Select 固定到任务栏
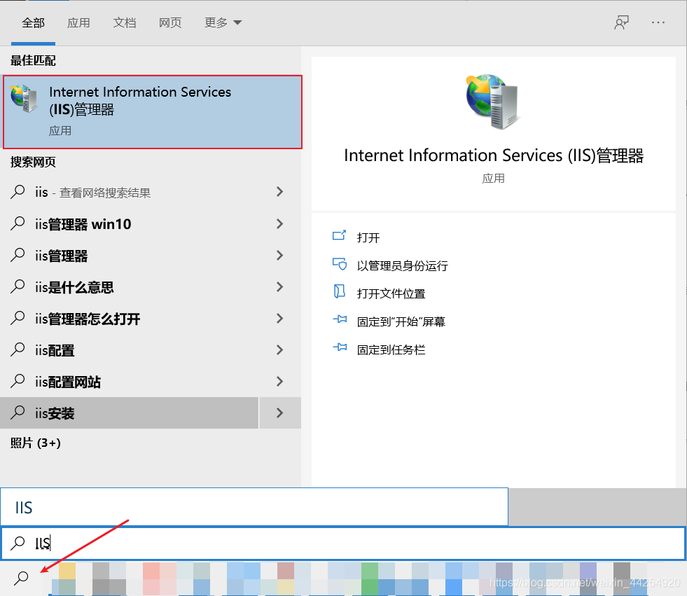This screenshot has width=687, height=596. pyautogui.click(x=391, y=349)
